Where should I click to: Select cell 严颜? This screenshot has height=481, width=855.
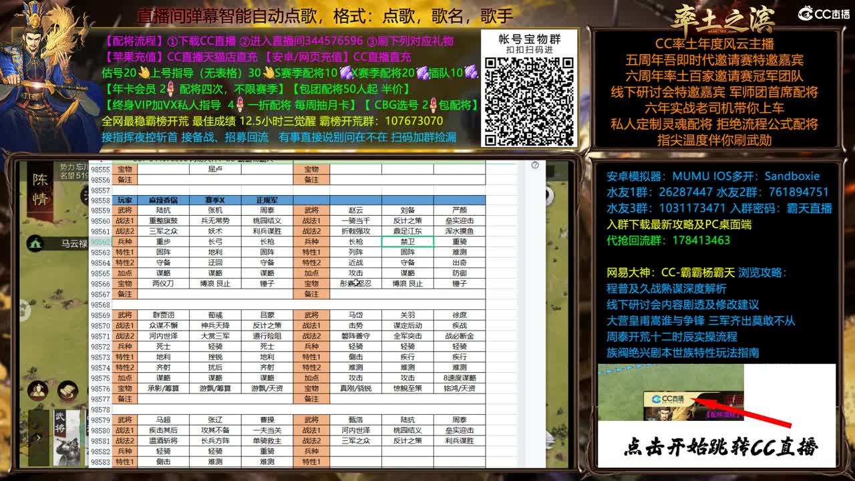click(x=460, y=210)
